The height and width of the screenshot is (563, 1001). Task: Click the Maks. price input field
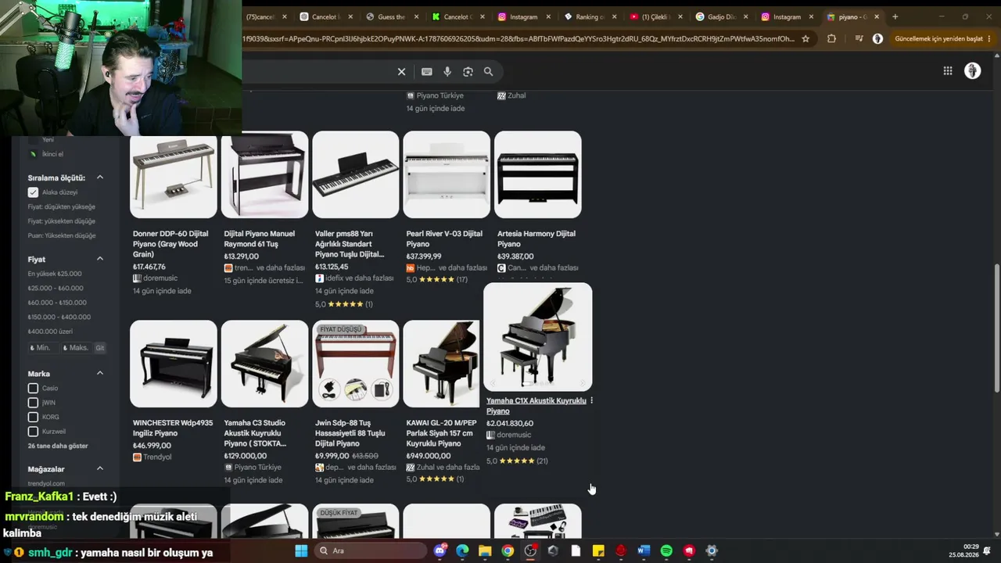click(78, 348)
